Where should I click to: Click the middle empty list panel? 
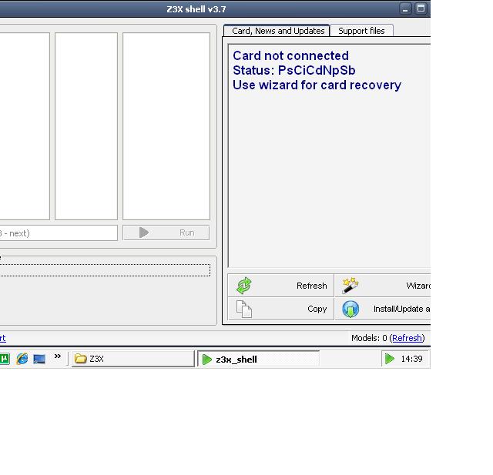click(x=86, y=126)
